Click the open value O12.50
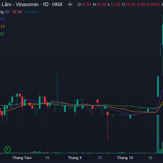Screen dimensions: 163x163 click(x=84, y=5)
